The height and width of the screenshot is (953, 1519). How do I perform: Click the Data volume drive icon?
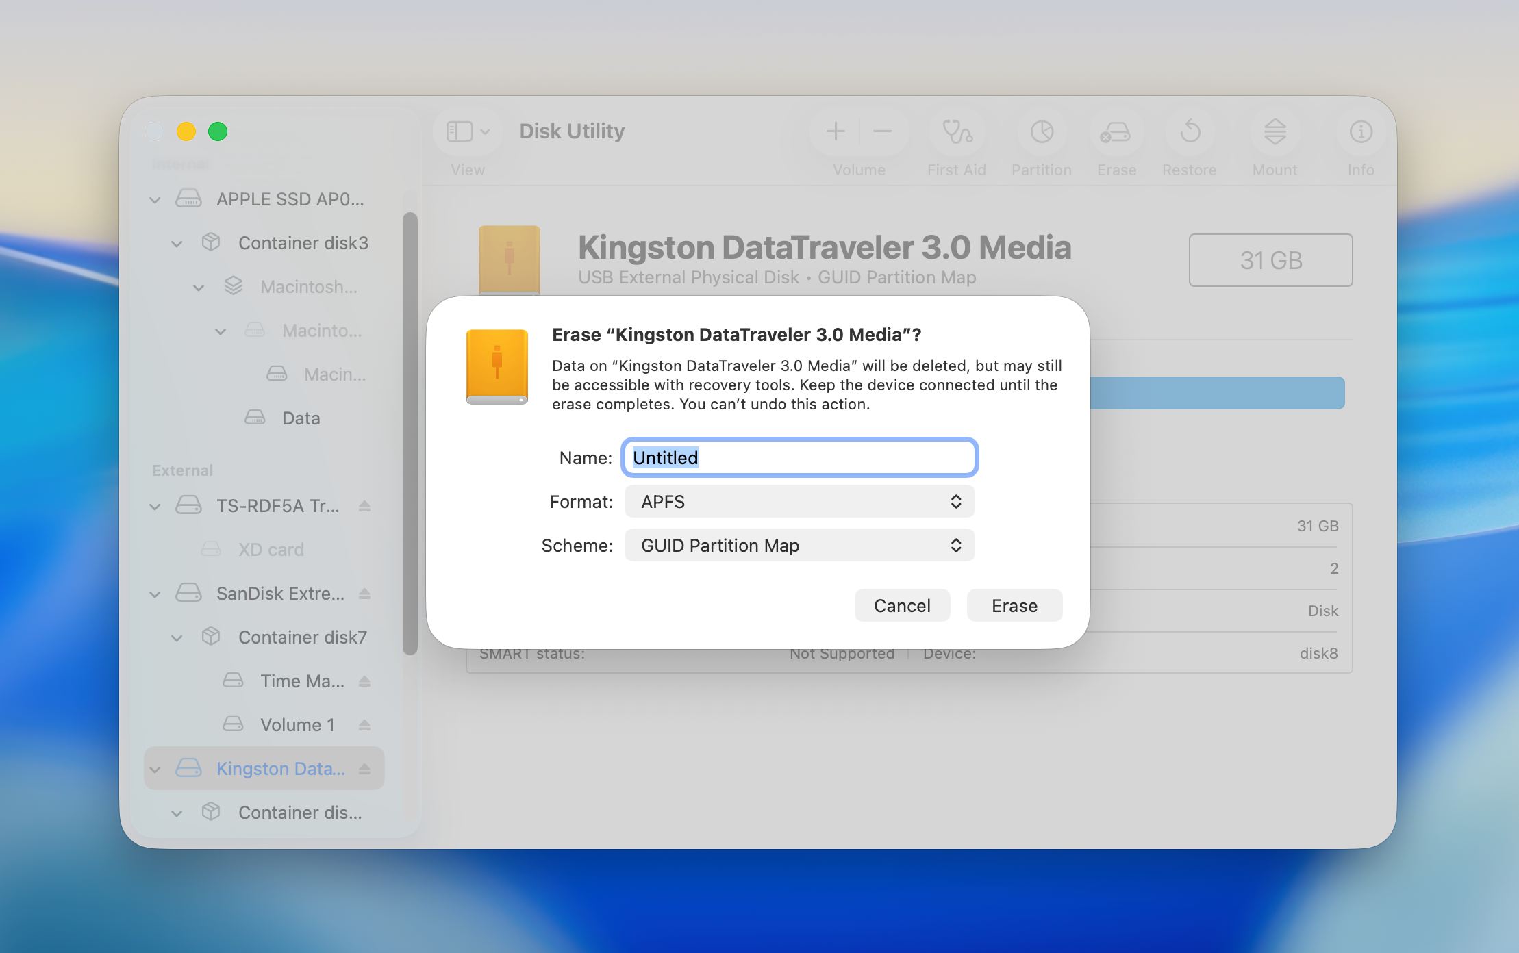(255, 418)
